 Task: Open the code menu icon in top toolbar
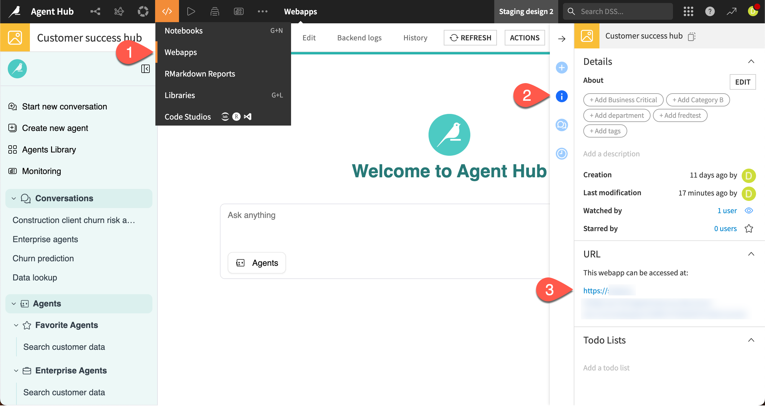pos(167,11)
